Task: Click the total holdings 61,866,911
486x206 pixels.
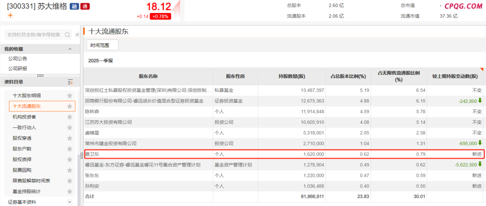Action: 312,197
